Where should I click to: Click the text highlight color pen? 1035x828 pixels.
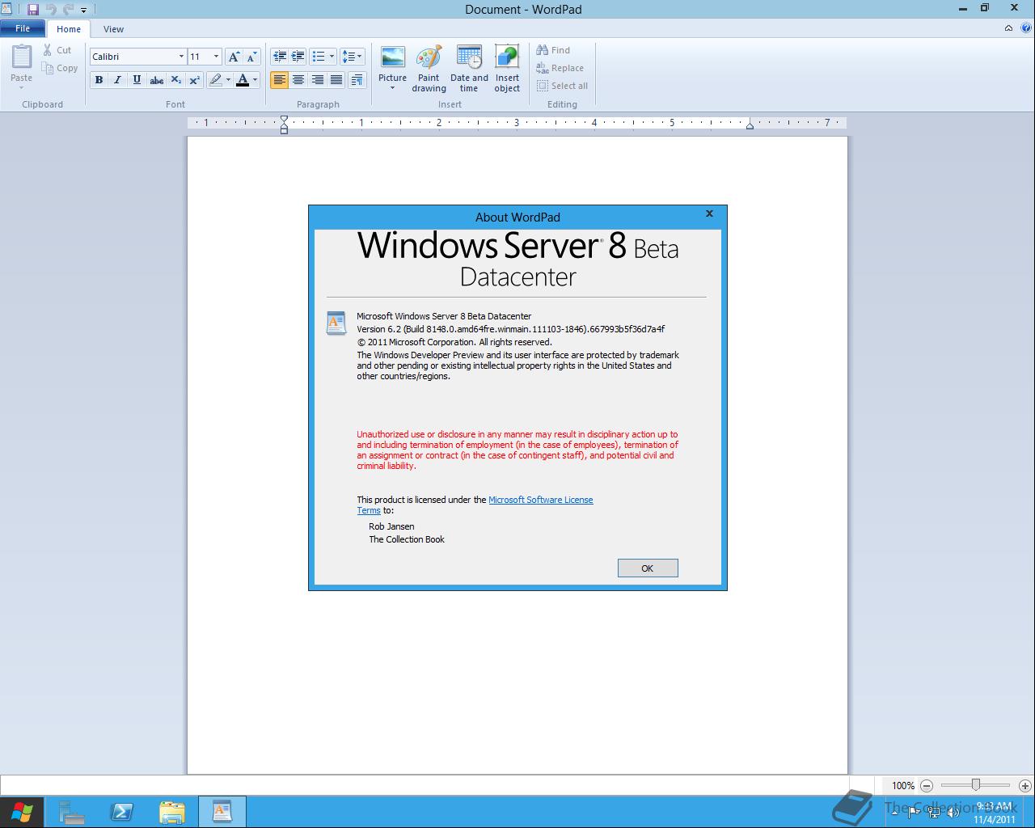[215, 80]
